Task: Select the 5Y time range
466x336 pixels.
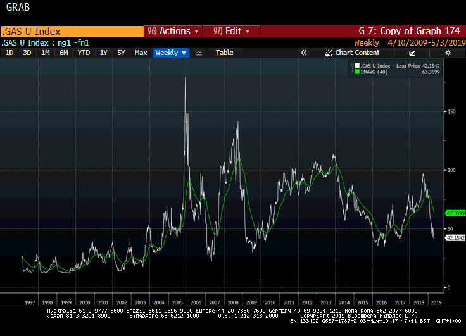Action: (121, 53)
